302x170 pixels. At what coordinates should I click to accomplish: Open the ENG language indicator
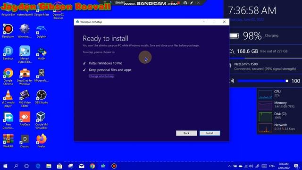point(272,166)
